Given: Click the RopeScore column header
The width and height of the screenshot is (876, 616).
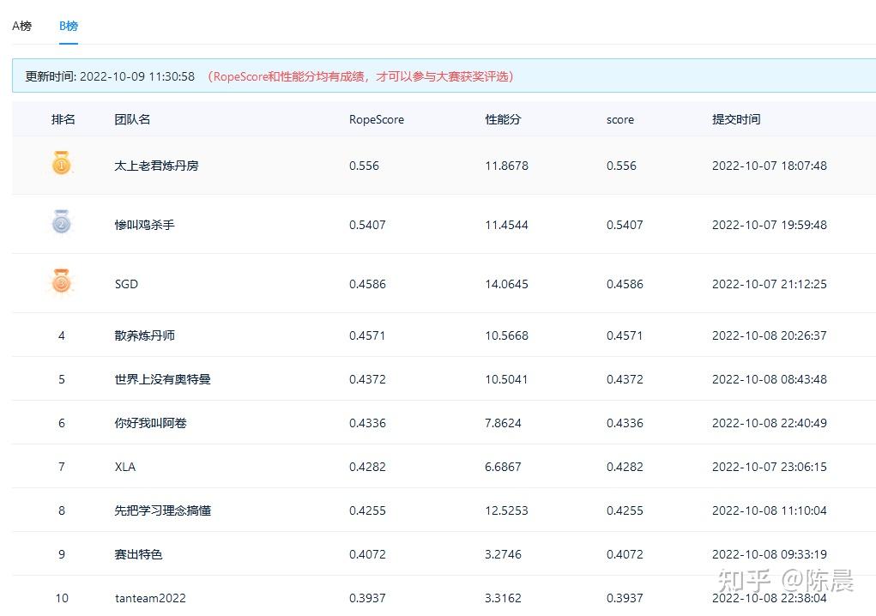Looking at the screenshot, I should (x=377, y=119).
